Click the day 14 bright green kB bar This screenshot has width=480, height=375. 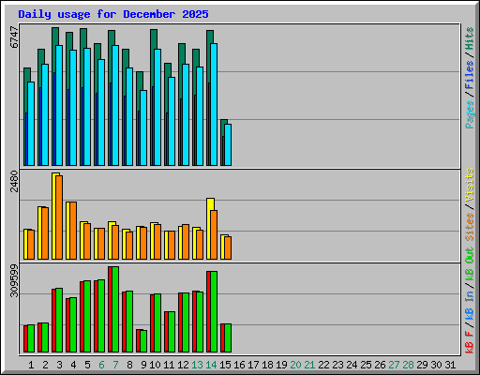(x=214, y=312)
